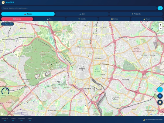Click the Aravaca map label
The width and height of the screenshot is (164, 123).
click(x=23, y=29)
